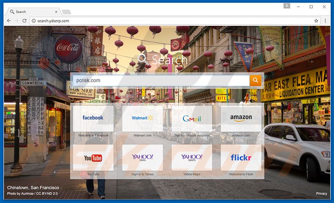This screenshot has width=334, height=203.
Task: Click the orange magnifier search button
Action: (x=255, y=80)
